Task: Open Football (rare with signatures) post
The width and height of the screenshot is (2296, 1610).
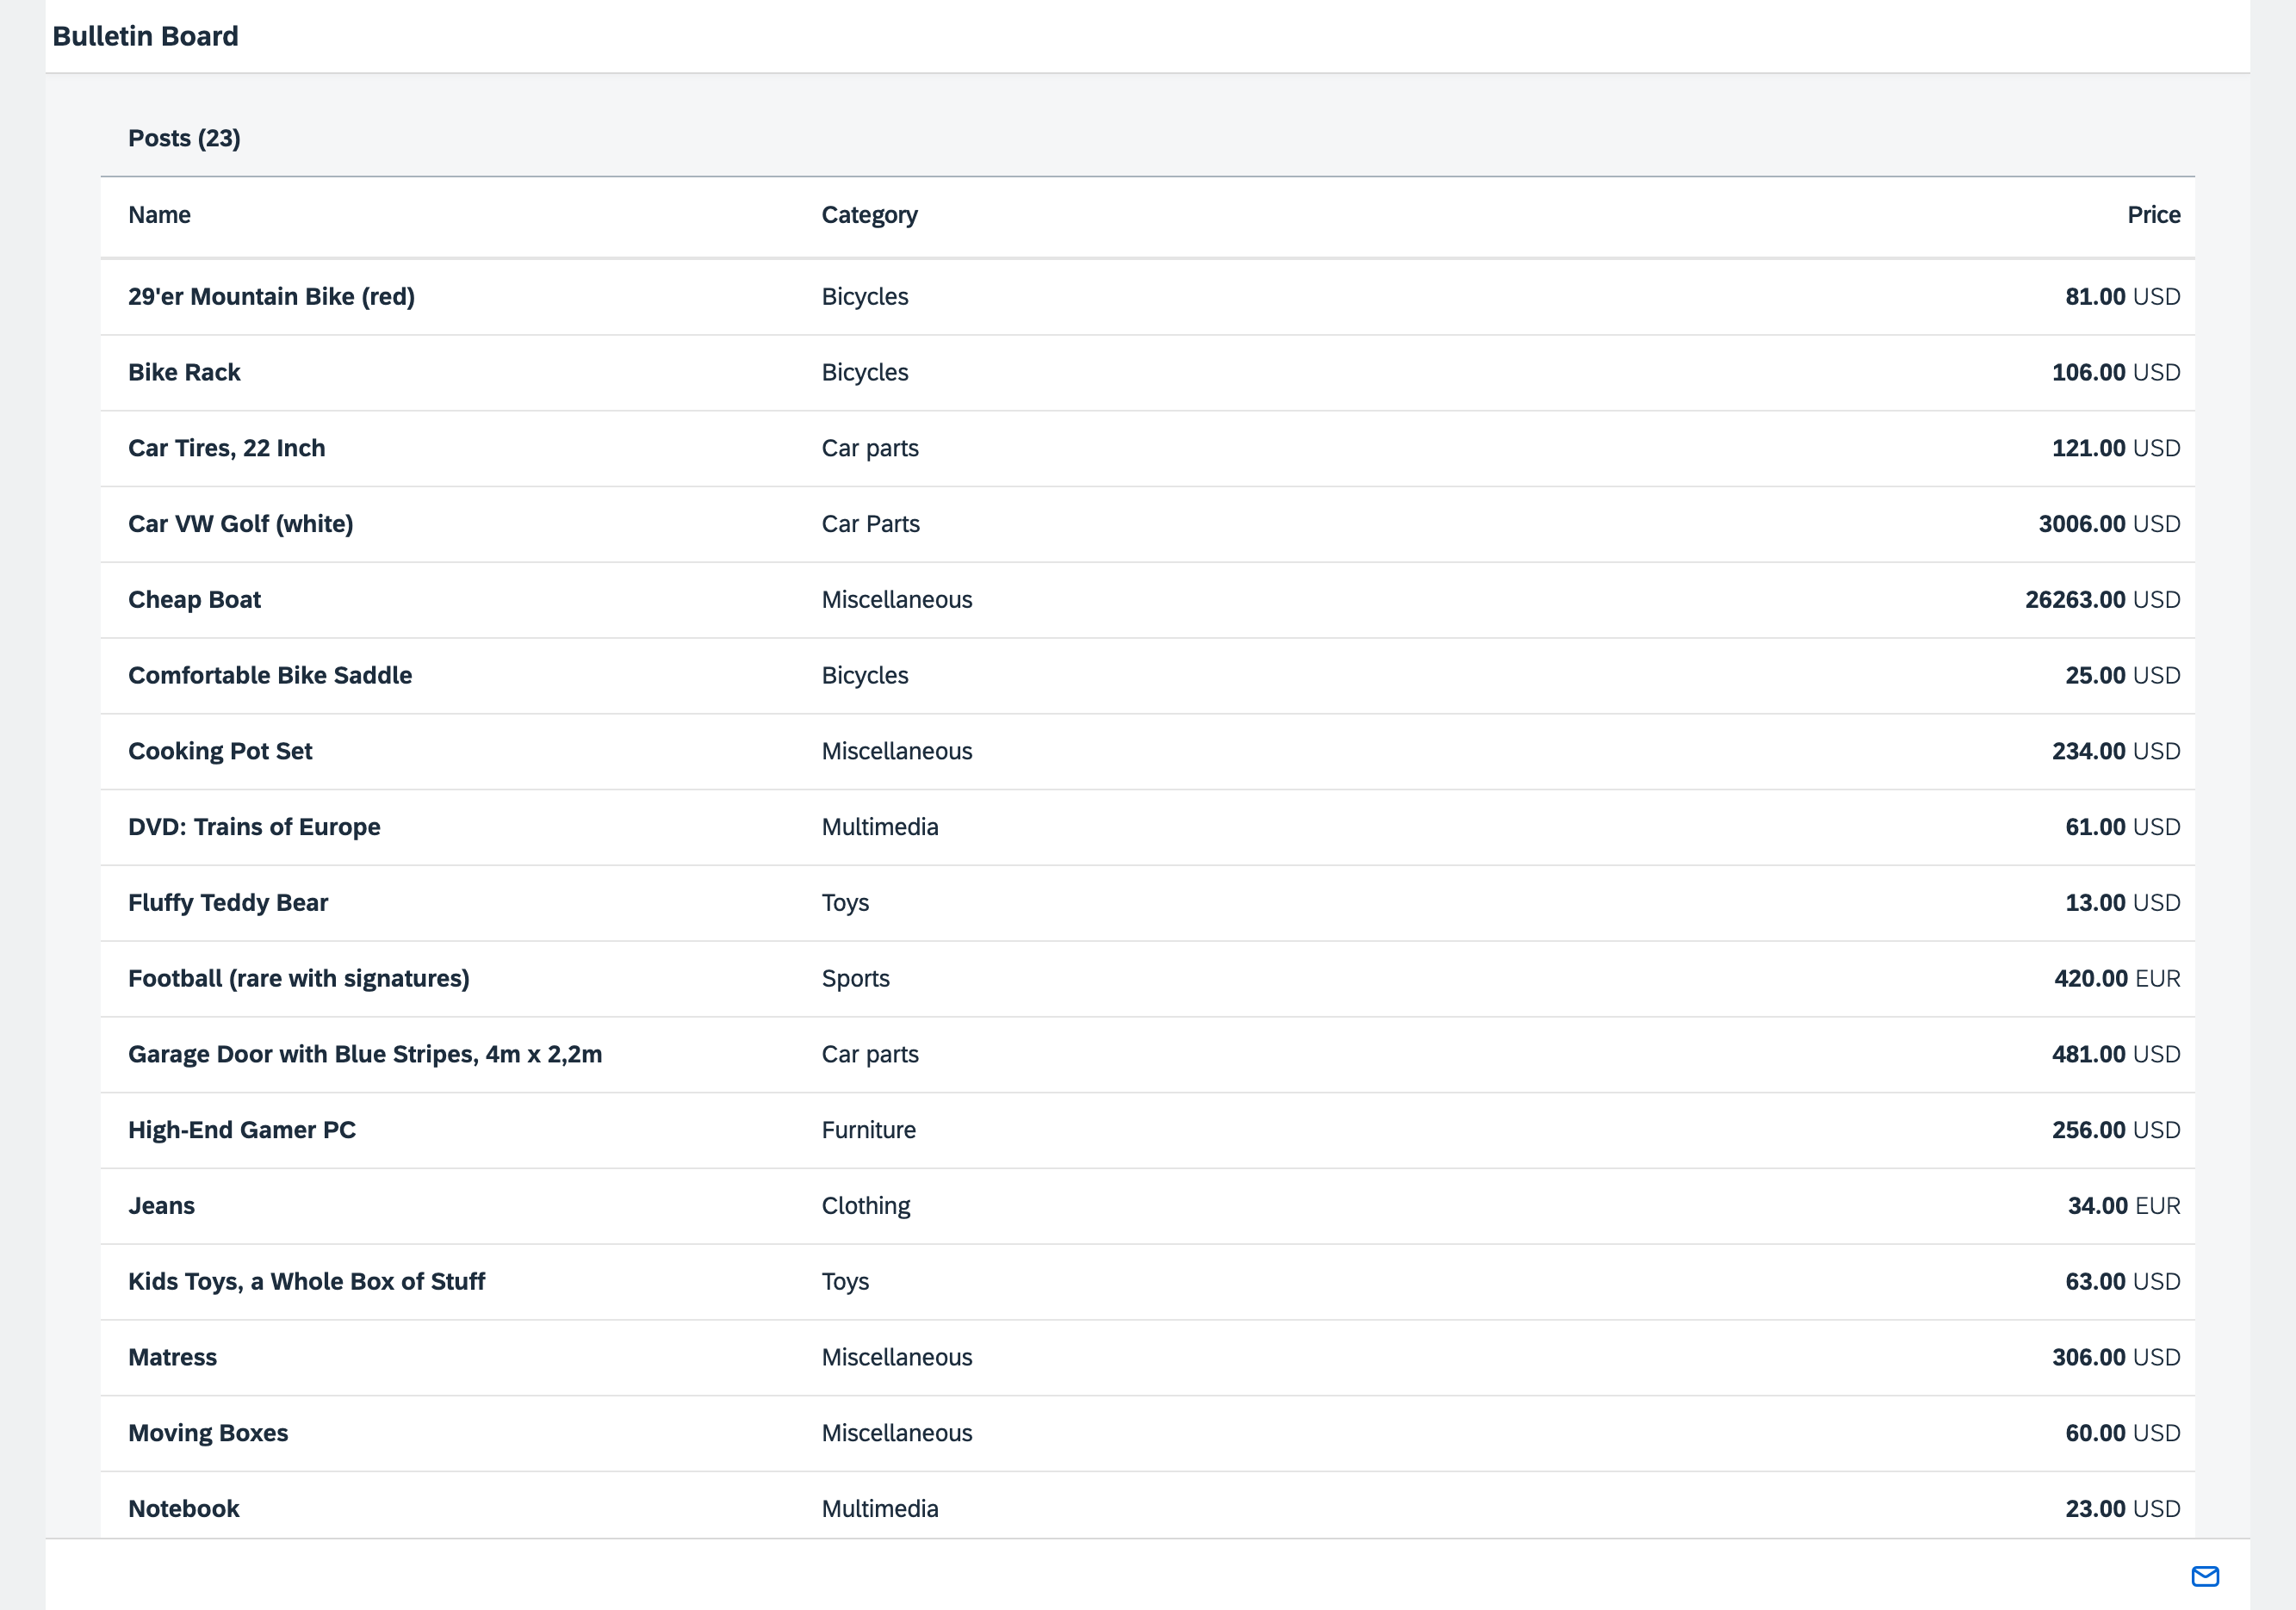Action: [x=1147, y=979]
